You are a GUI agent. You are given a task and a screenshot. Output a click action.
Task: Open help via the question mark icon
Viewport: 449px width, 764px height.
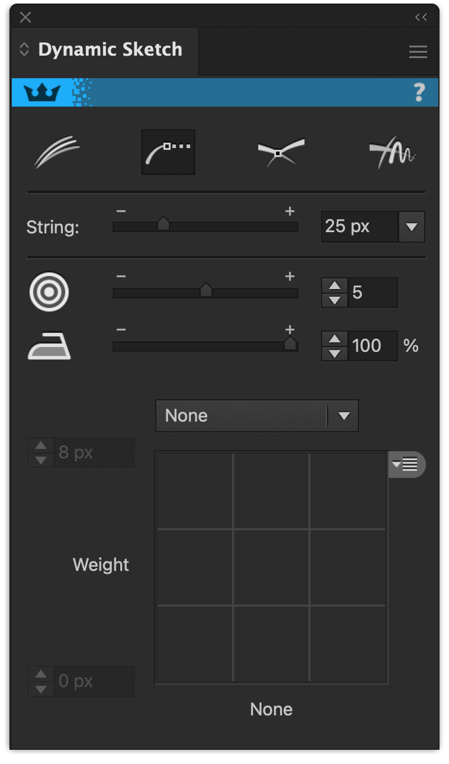[418, 92]
